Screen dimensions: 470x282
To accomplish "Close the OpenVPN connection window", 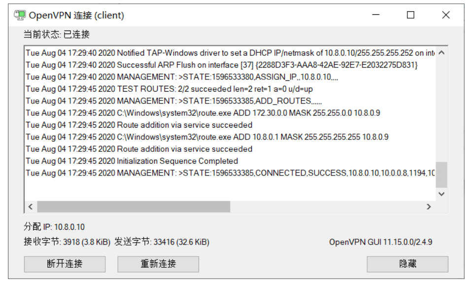I will tap(446, 15).
